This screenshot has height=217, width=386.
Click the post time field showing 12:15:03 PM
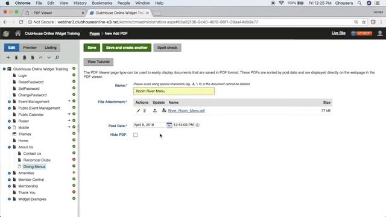[x=183, y=125]
